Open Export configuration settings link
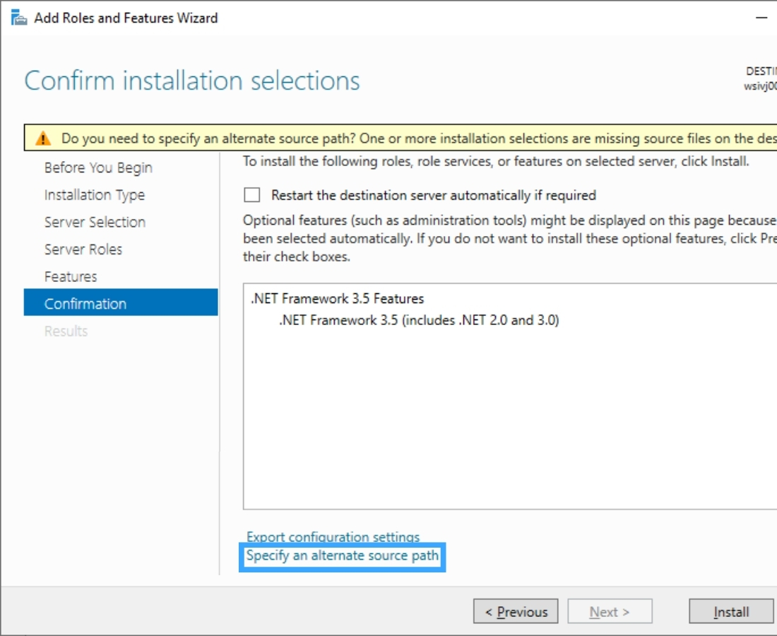This screenshot has width=777, height=636. click(x=333, y=537)
